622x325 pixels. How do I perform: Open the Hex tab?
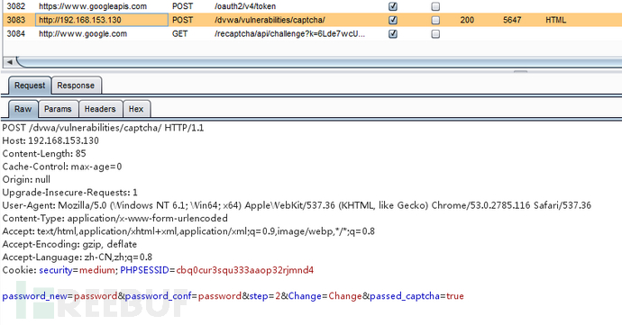point(136,109)
